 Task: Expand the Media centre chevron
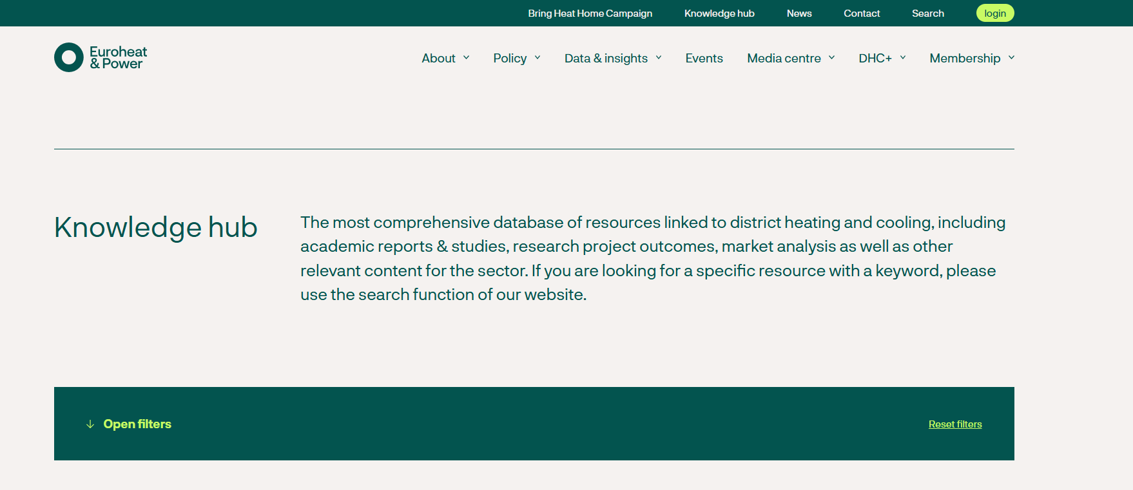click(x=832, y=58)
